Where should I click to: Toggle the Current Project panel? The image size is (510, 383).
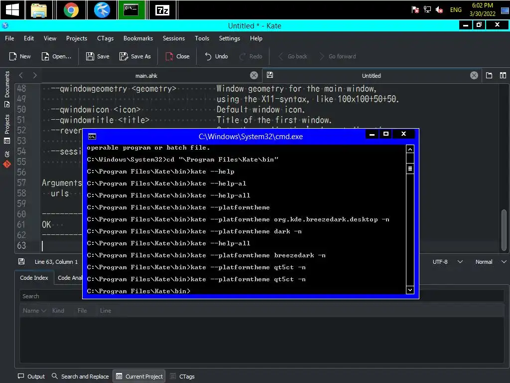tap(139, 377)
